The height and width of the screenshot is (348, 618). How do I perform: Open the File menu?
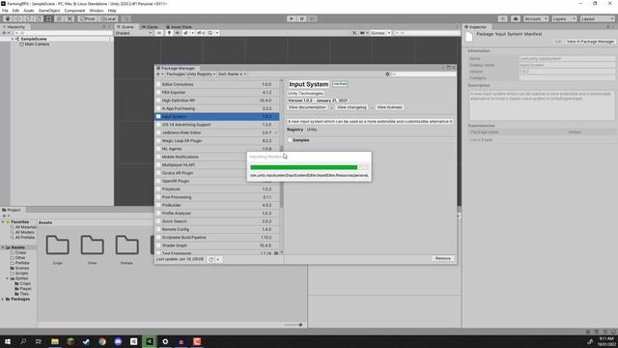(x=5, y=11)
